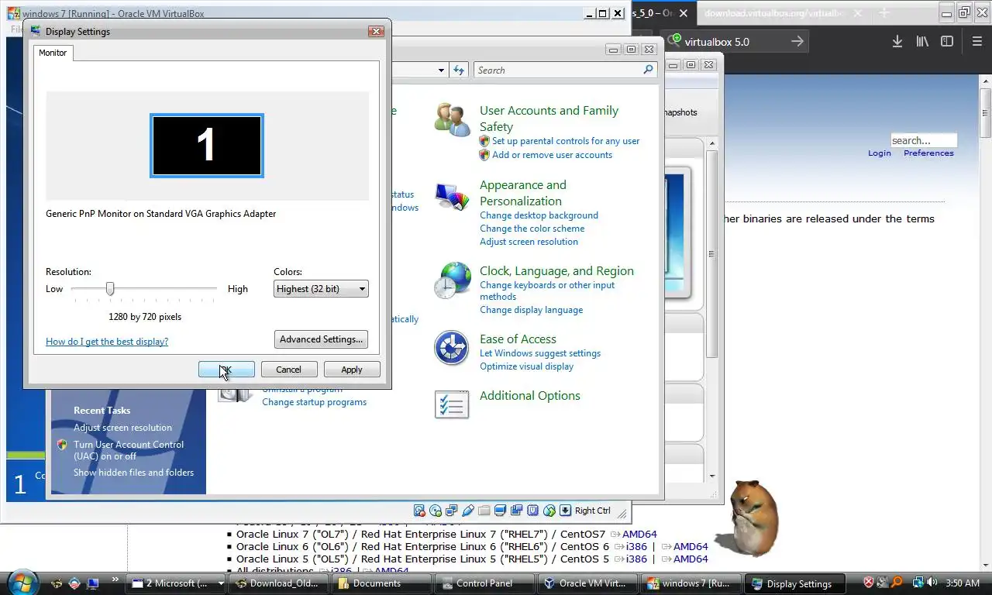Click the Control Panel refresh arrows icon
Screen dimensions: 992x595
click(x=459, y=70)
